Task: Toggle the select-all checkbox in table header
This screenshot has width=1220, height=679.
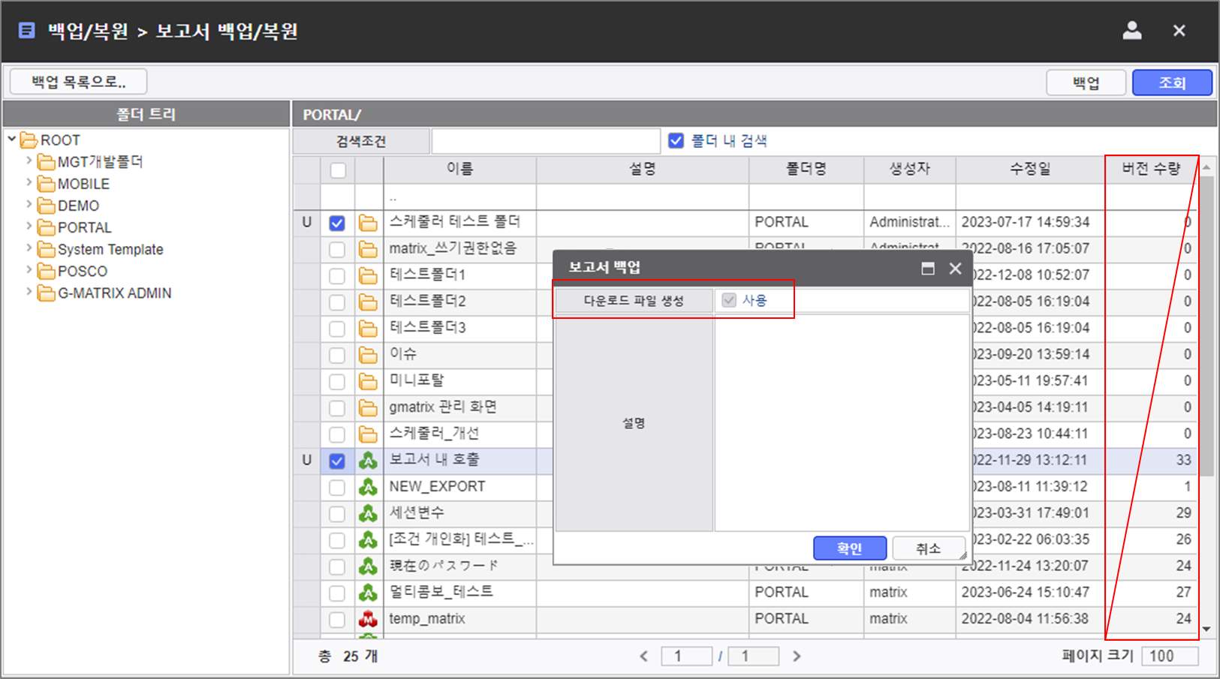Action: 338,170
